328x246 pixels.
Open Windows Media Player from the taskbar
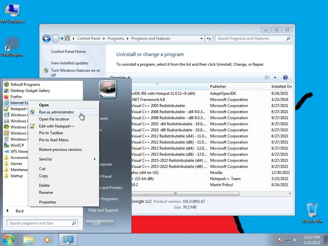[47, 240]
